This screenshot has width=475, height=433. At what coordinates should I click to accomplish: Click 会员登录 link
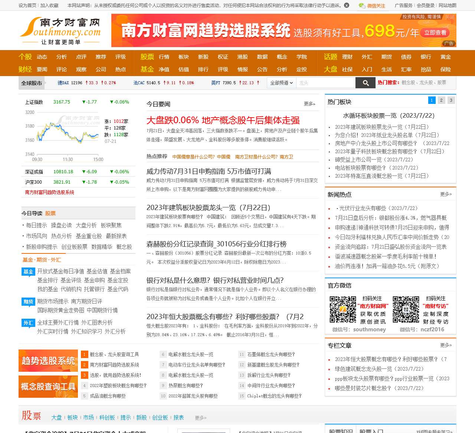coord(425,5)
